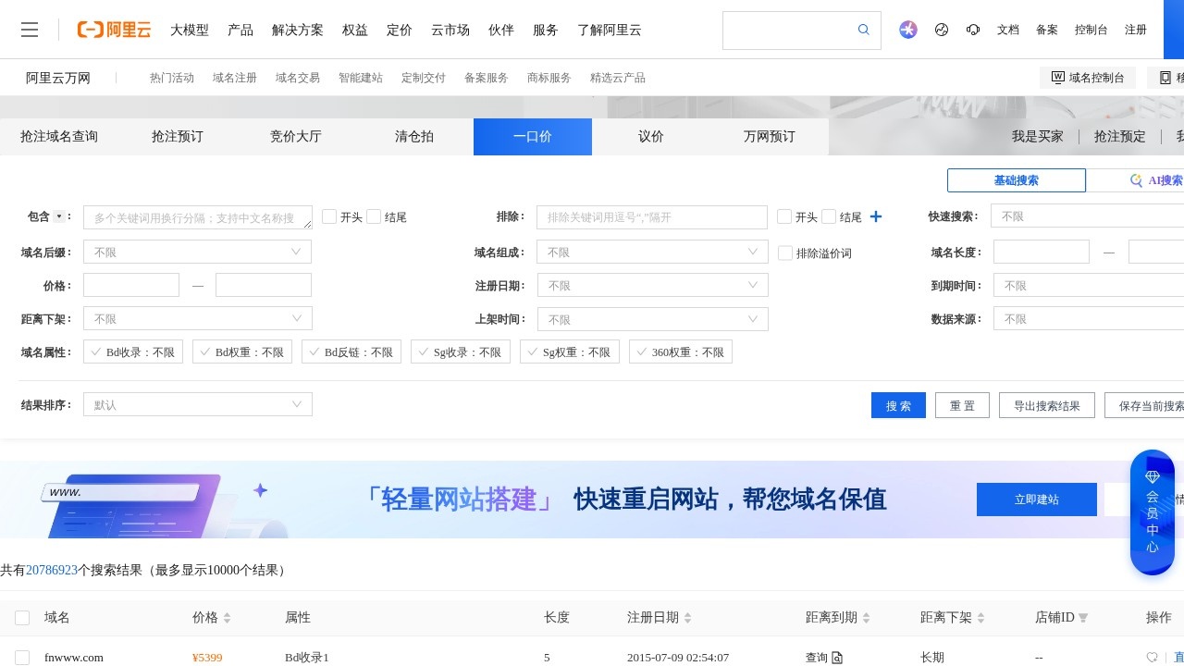Toggle the Sg权重：不限 filter

point(570,351)
